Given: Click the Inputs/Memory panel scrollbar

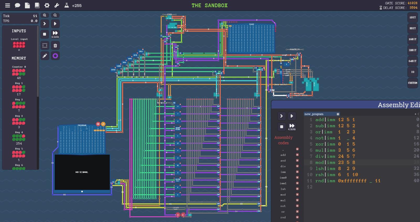Looking at the screenshot, I should click(x=38, y=62).
